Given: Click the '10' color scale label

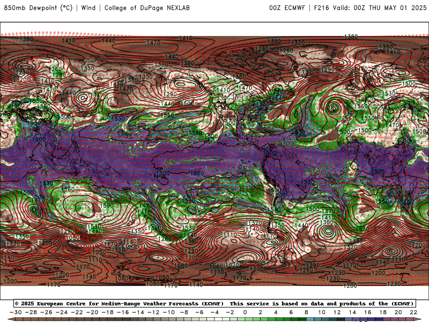Looking at the screenshot, I should pyautogui.click(x=322, y=312).
